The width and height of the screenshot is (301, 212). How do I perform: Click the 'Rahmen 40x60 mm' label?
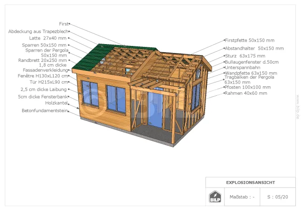[246, 93]
